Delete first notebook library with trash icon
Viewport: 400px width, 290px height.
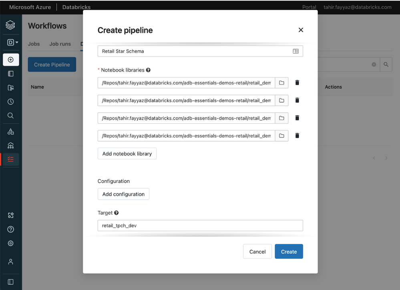click(297, 83)
